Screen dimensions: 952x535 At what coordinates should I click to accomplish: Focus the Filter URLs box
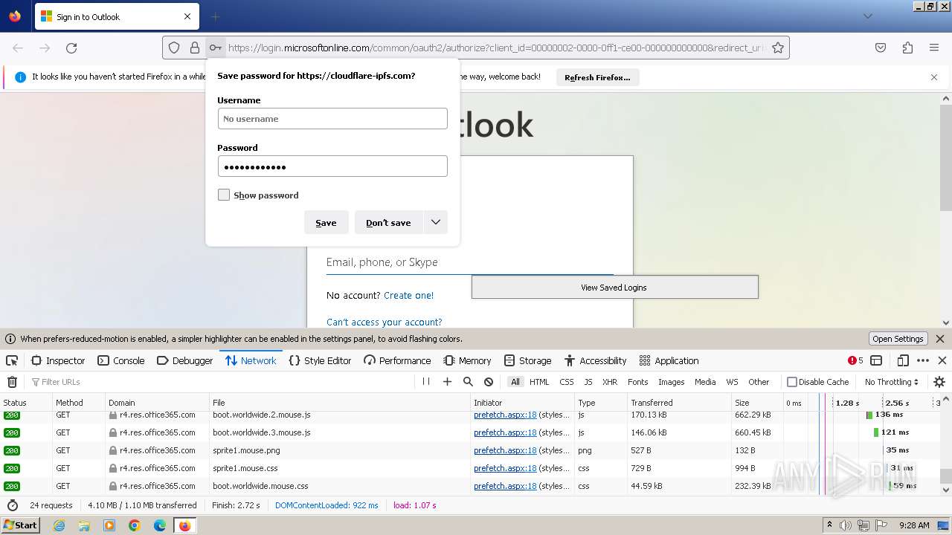tap(220, 382)
